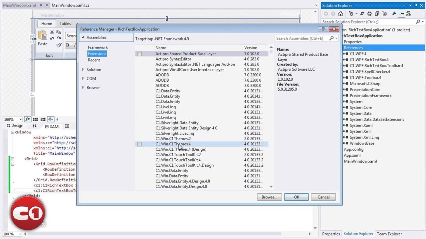This screenshot has width=426, height=239.
Task: Click the swap panes arrows icon
Action: click(x=34, y=126)
